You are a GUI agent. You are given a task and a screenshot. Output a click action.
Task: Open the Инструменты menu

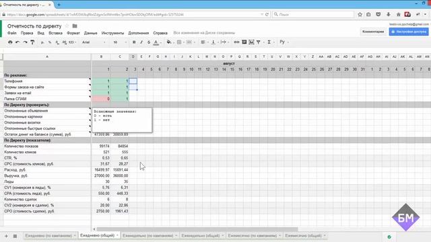point(112,33)
